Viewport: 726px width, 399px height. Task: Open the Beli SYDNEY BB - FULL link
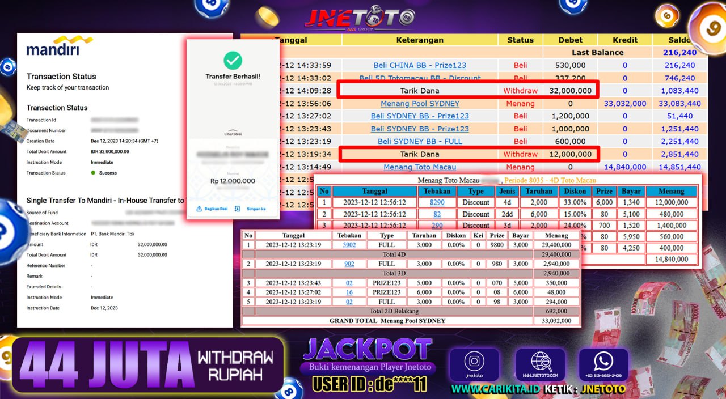420,142
